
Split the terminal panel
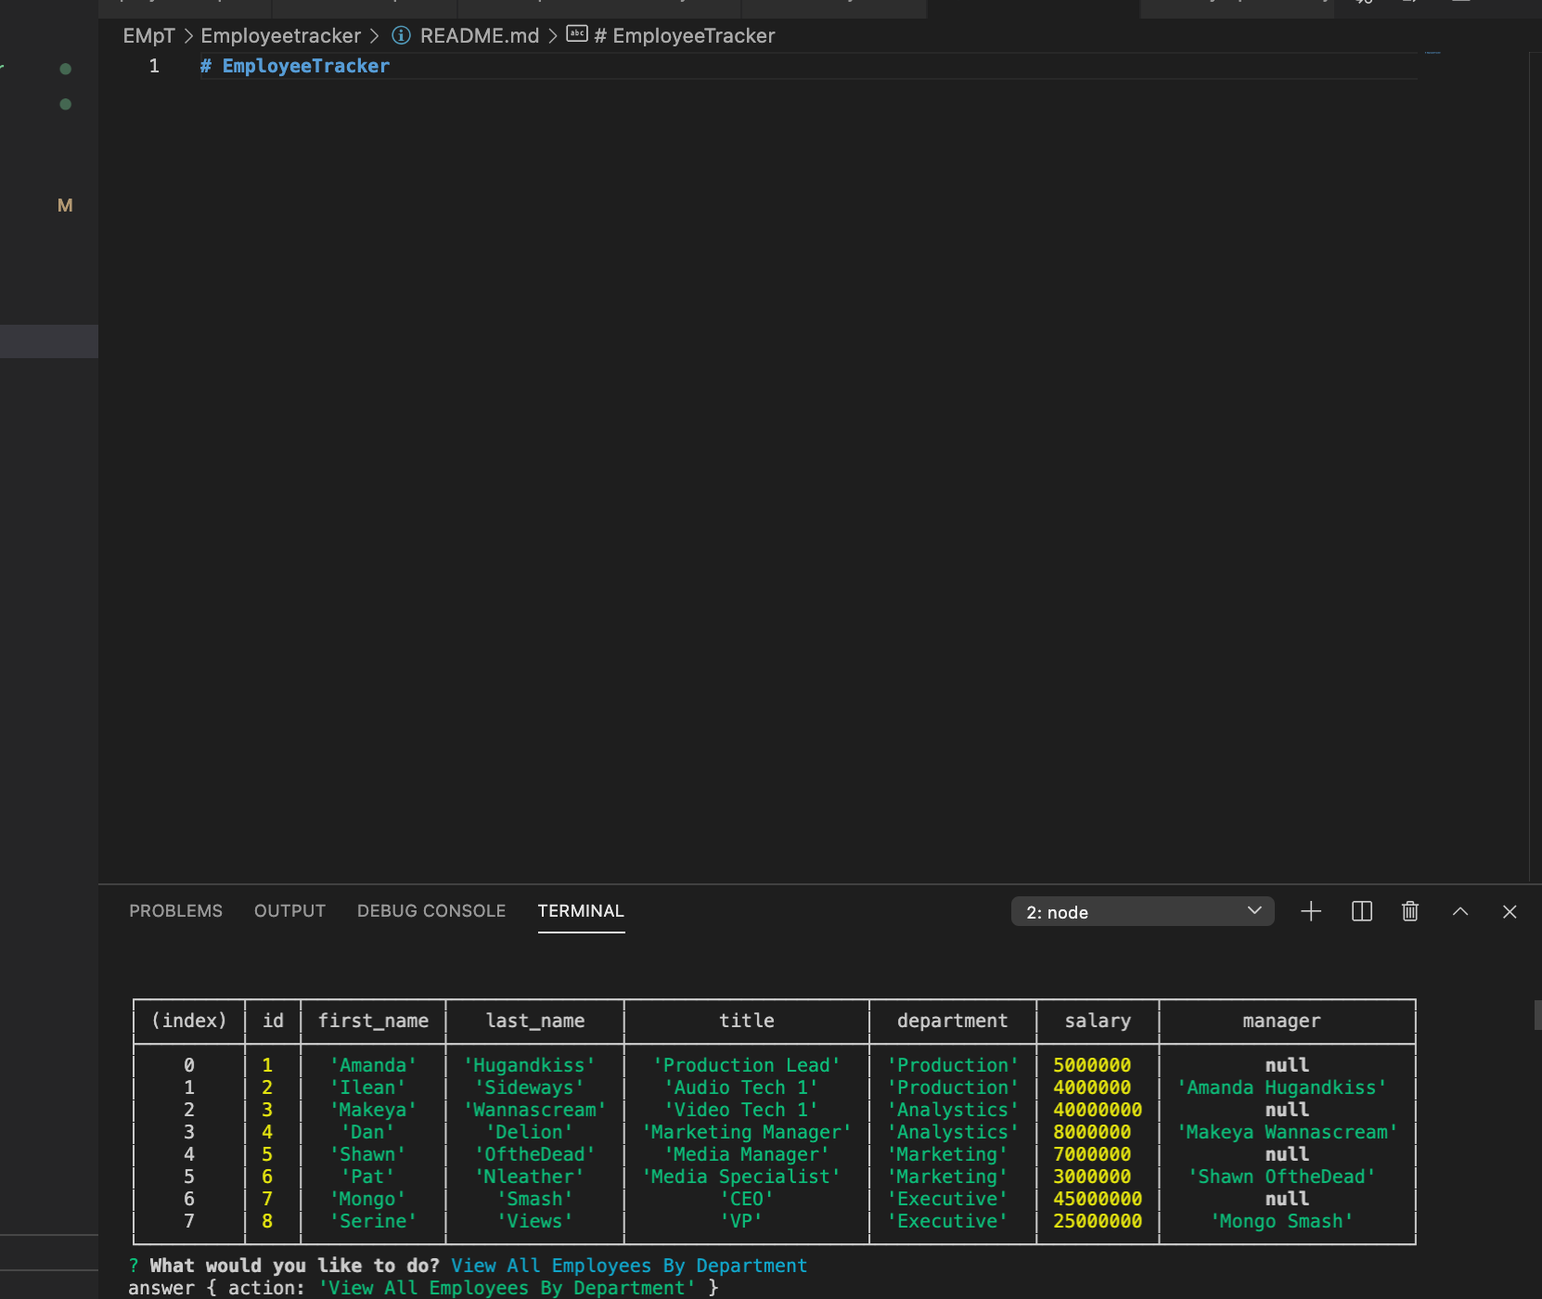tap(1362, 911)
